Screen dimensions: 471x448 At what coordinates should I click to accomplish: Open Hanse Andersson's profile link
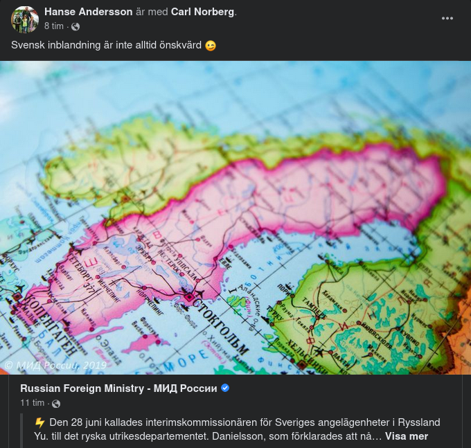pyautogui.click(x=89, y=12)
